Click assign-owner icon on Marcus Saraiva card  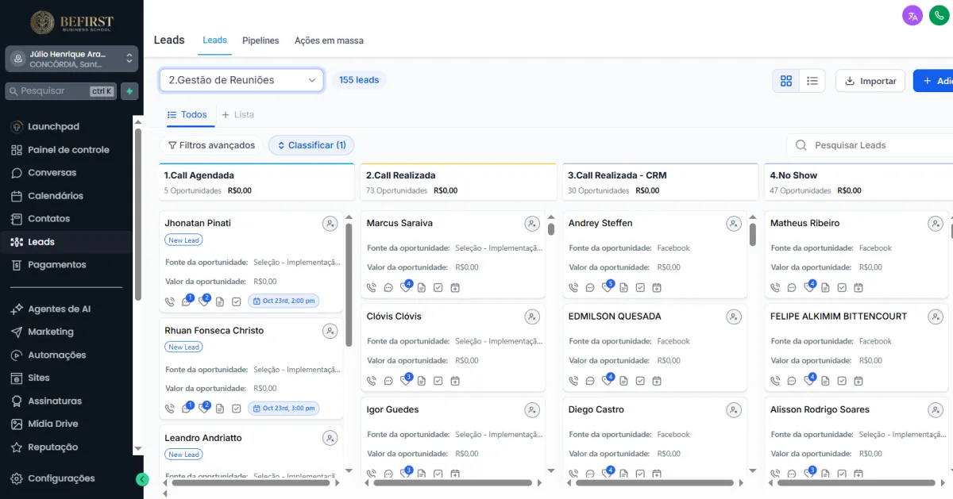click(x=532, y=225)
